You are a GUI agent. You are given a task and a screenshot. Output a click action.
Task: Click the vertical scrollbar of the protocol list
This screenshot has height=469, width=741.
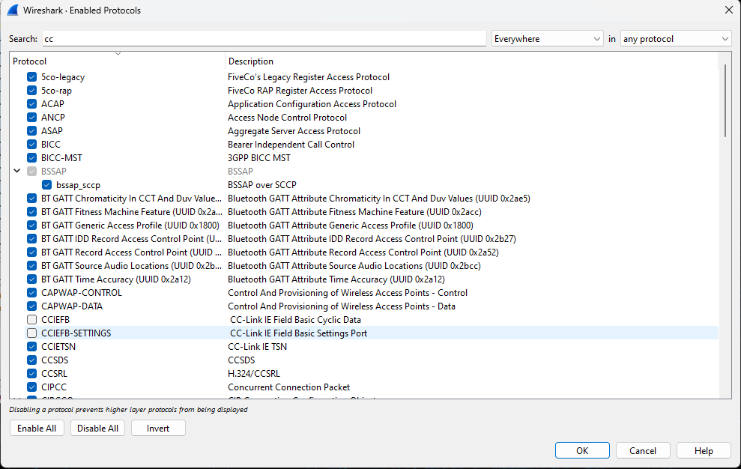[725, 100]
